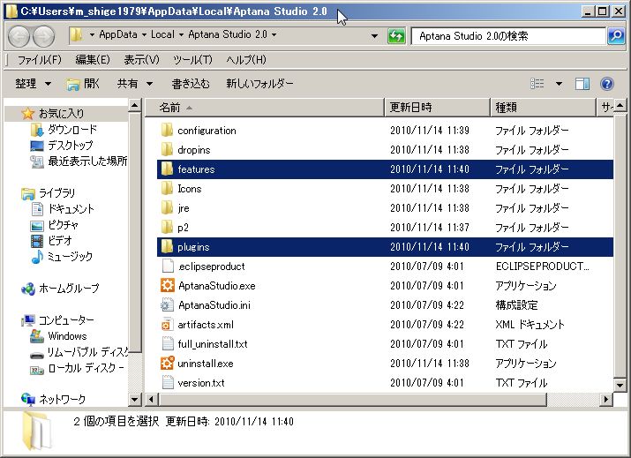
Task: Click the configuration folder icon
Action: 167,131
